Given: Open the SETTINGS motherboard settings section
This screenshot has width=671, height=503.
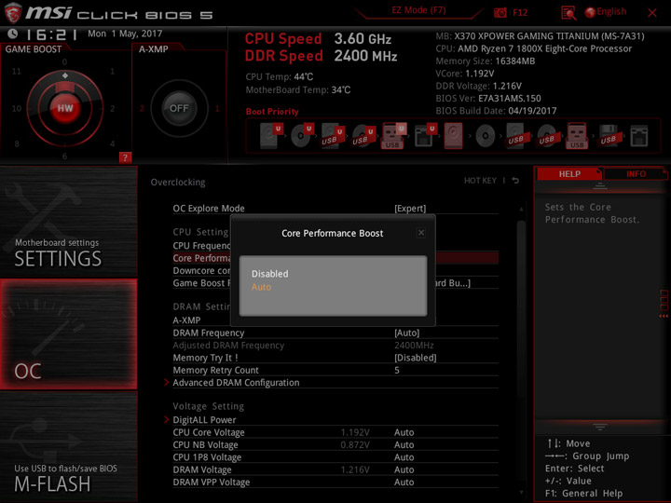Looking at the screenshot, I should (x=68, y=222).
